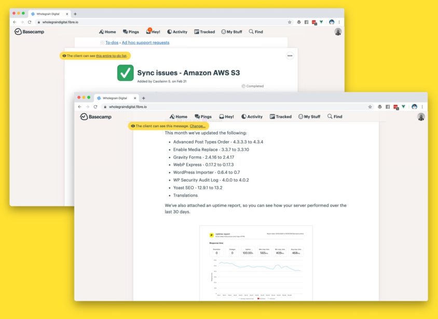Viewport: 438px width, 319px height.
Task: Click the 'Gravity Forms - 2.4.16 to 2.4.17' list item
Action: point(203,157)
